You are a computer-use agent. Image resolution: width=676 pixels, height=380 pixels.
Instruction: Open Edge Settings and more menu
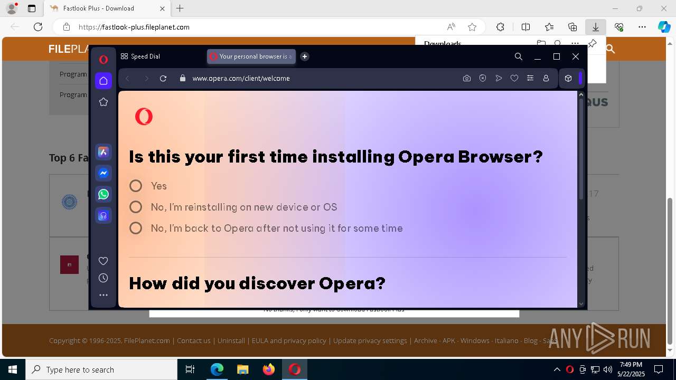point(642,27)
